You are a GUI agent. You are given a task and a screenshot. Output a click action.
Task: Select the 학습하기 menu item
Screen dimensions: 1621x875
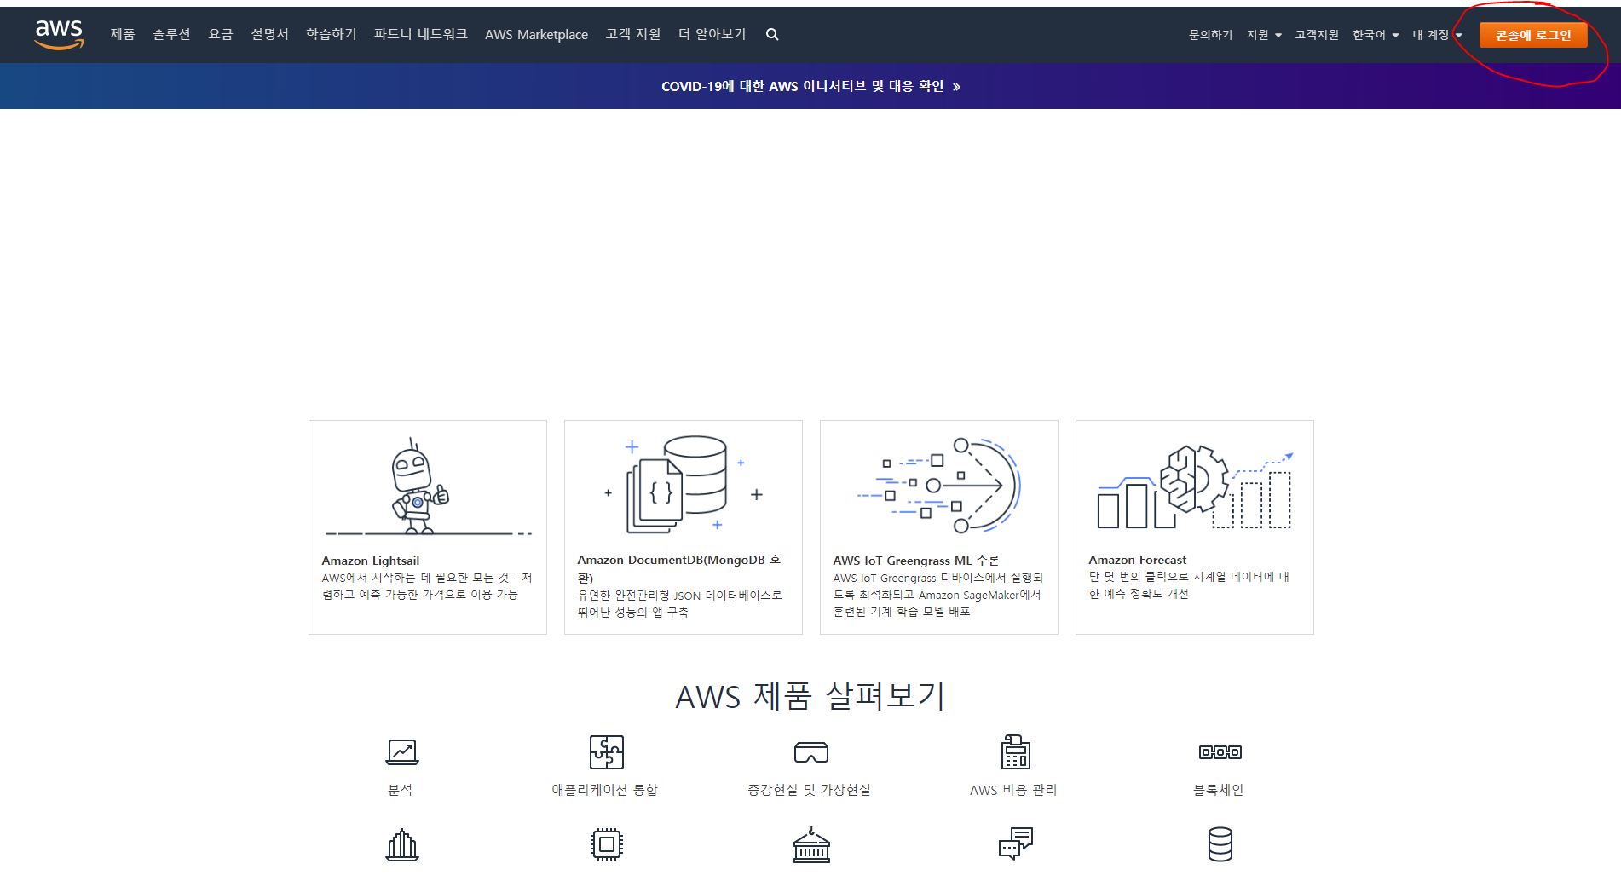point(332,34)
